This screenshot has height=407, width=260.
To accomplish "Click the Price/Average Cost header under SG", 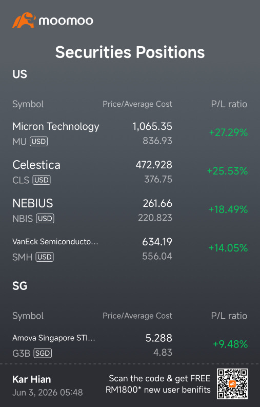I will click(x=137, y=316).
